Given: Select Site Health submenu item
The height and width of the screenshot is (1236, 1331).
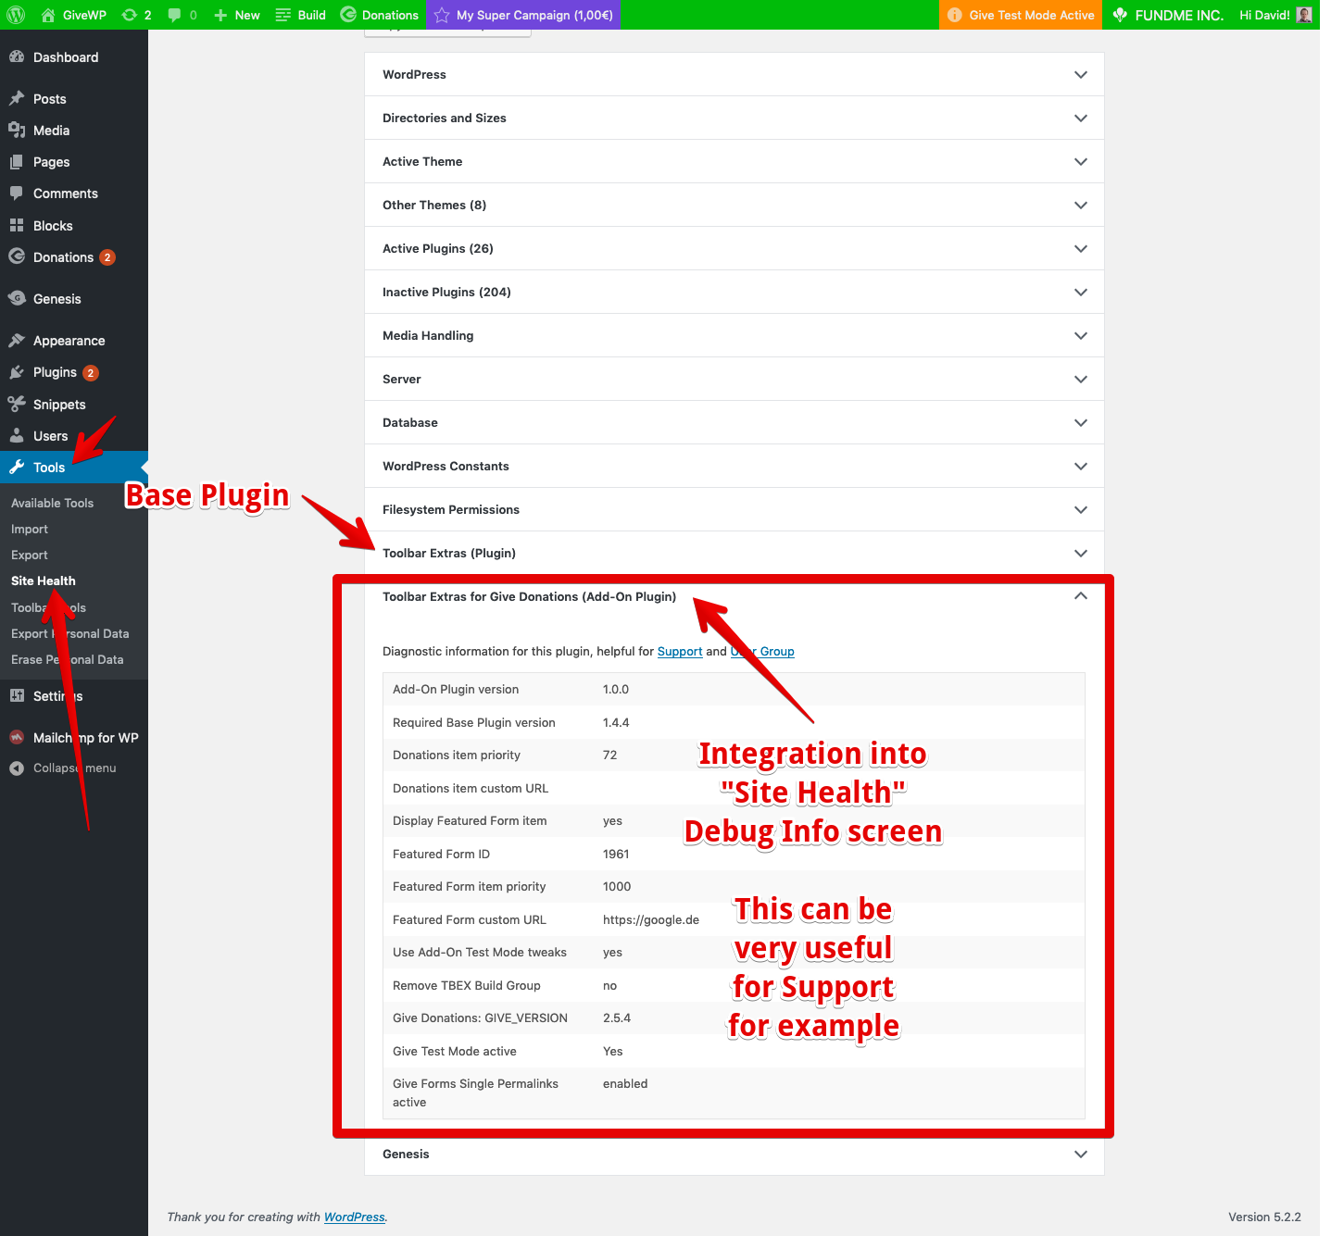Looking at the screenshot, I should click(44, 581).
